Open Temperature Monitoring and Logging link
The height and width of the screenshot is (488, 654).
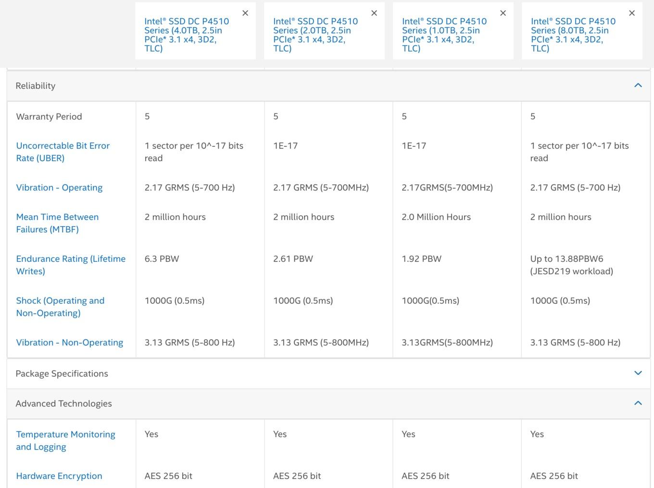tap(65, 440)
